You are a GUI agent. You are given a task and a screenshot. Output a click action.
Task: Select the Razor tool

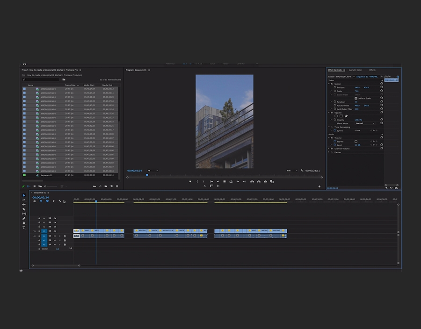pyautogui.click(x=24, y=209)
